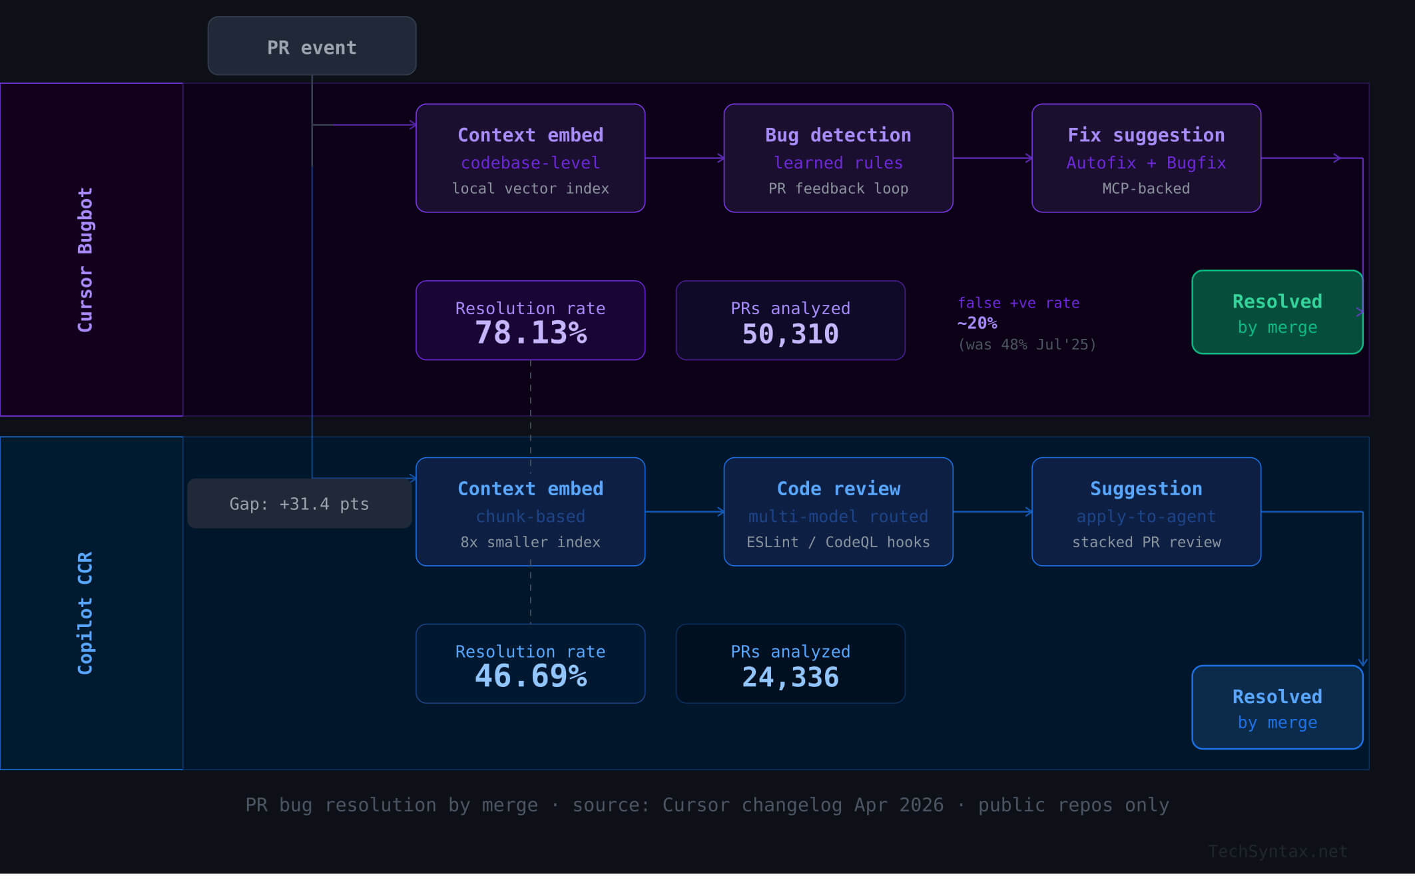Click the Gap: +31.4 pts badge
The image size is (1415, 894).
299,504
